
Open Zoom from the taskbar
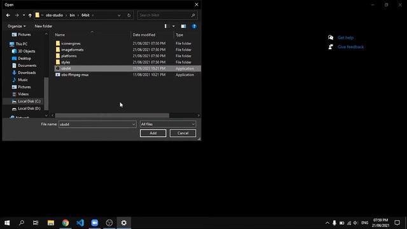point(95,223)
